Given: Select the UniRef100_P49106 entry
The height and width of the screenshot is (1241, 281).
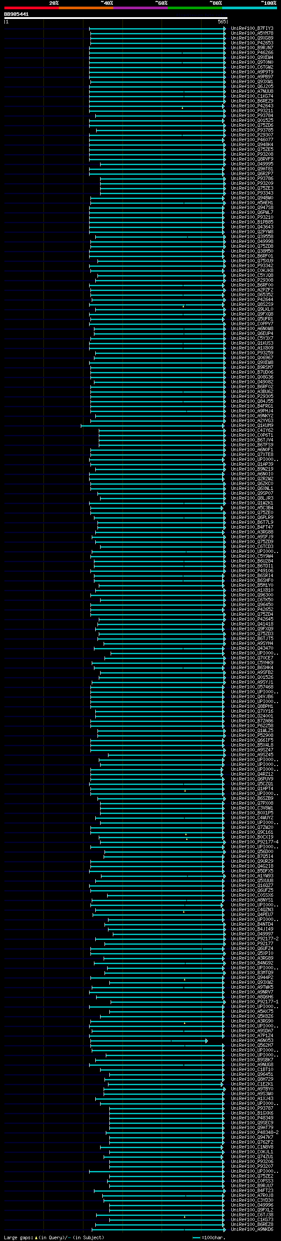Looking at the screenshot, I should pos(252,571).
